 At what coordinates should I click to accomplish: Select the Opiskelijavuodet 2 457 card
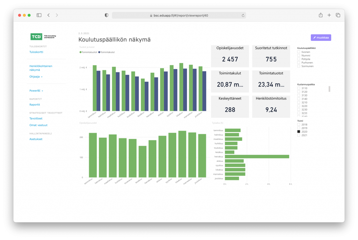pos(230,56)
